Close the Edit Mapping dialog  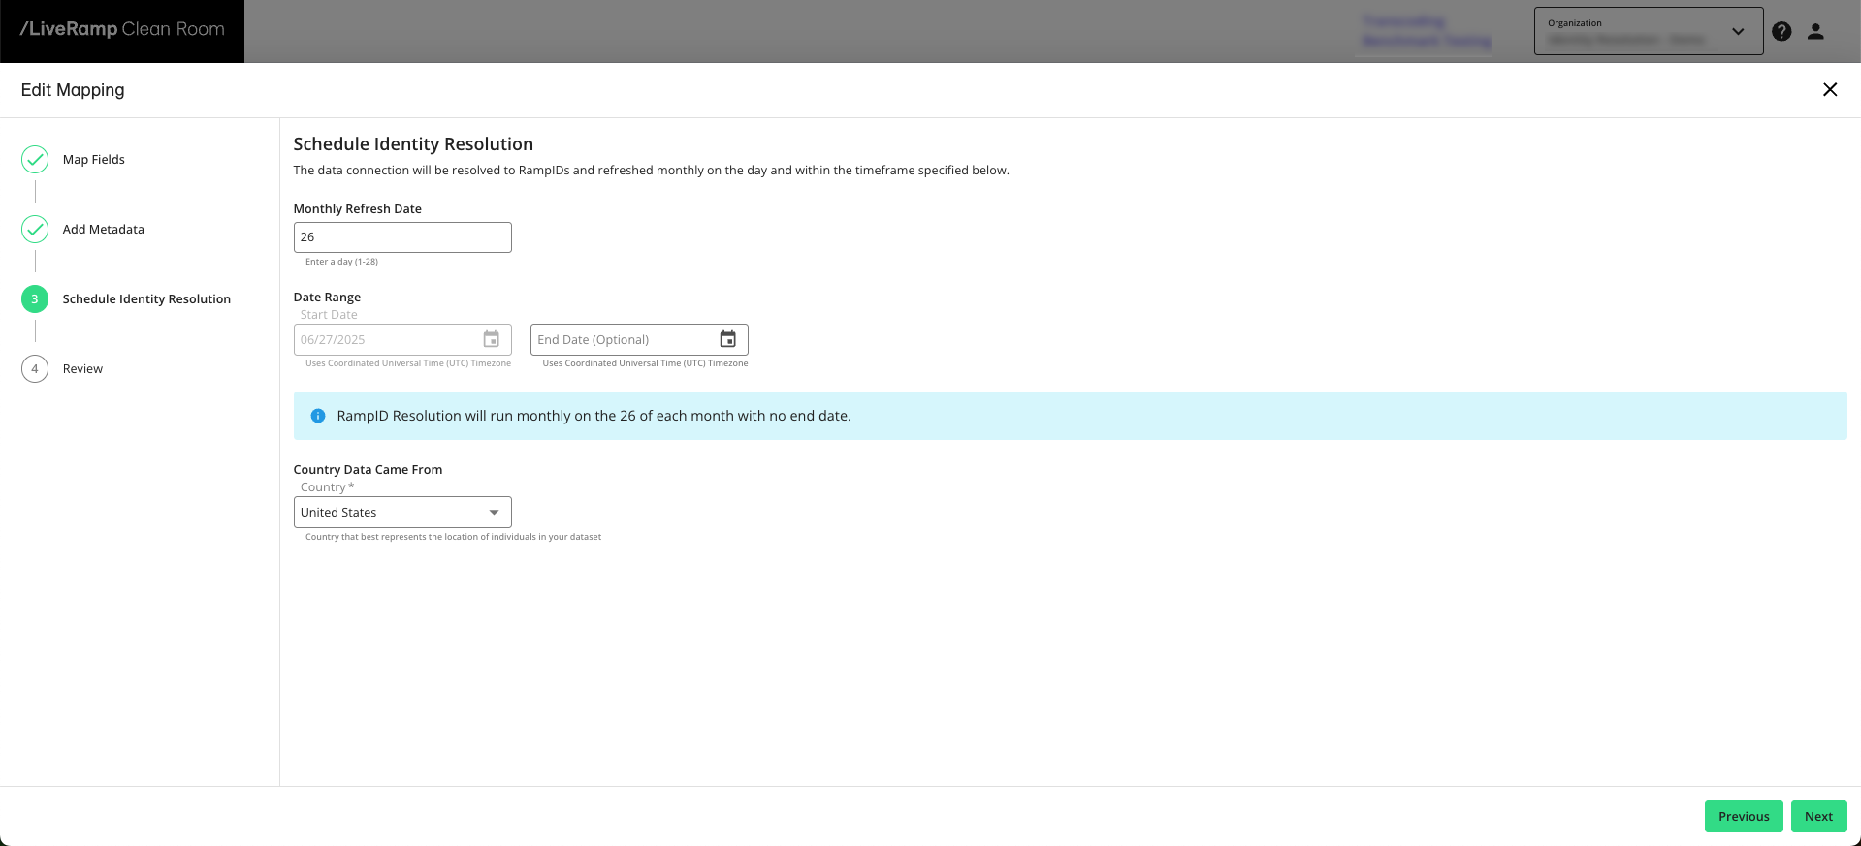point(1829,90)
